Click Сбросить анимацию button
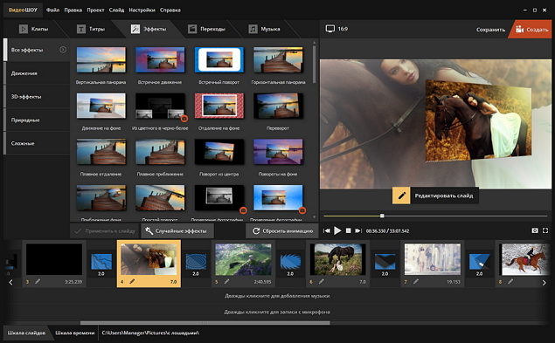The image size is (555, 343). click(x=282, y=231)
